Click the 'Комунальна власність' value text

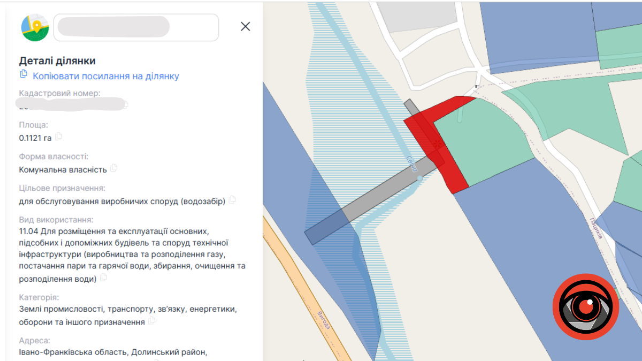[x=63, y=170]
